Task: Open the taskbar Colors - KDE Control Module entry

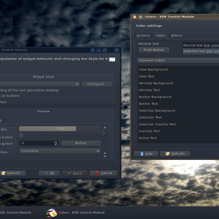Action: (x=75, y=212)
